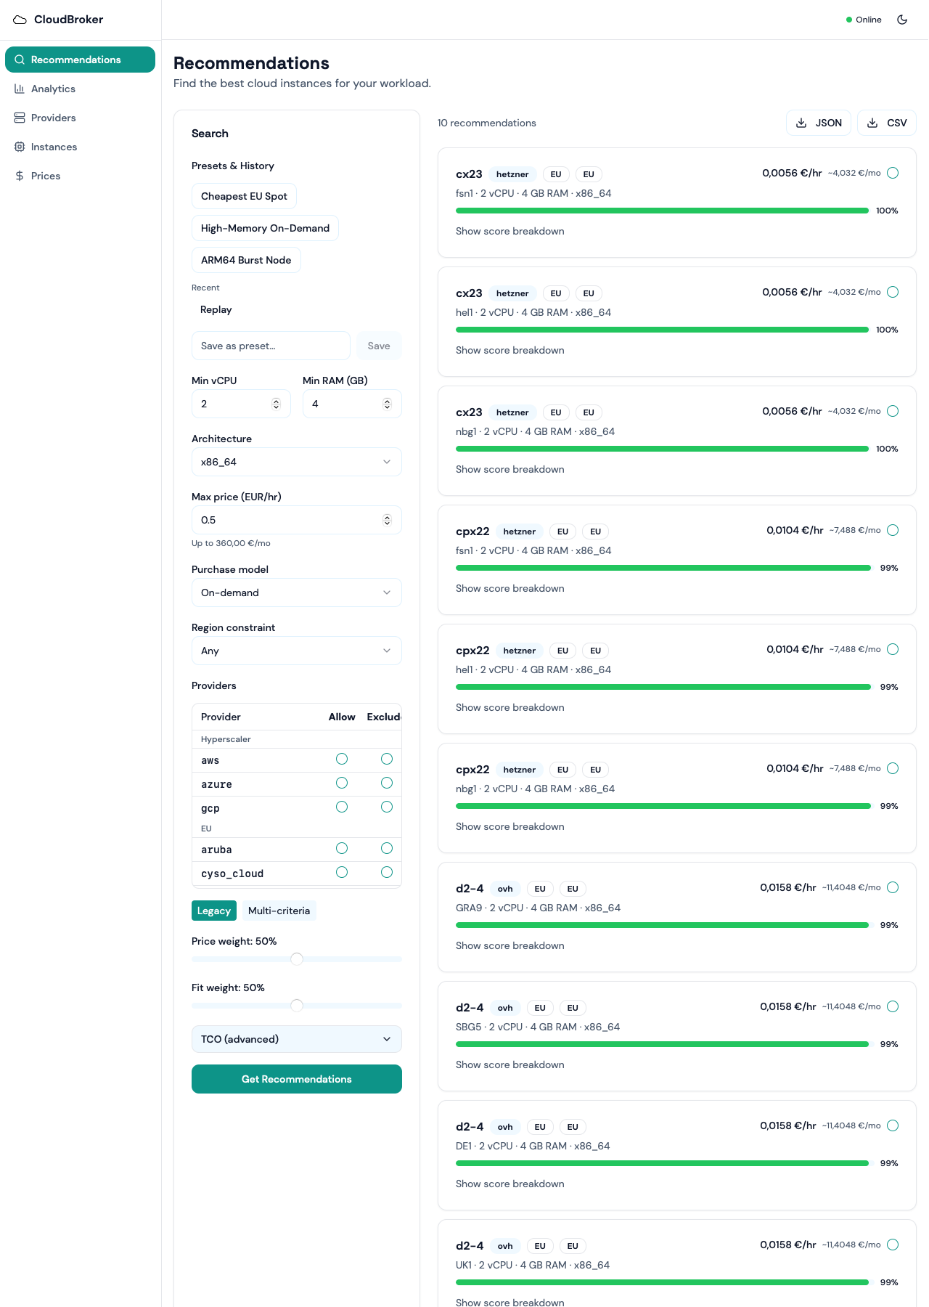
Task: Switch to the Multi-criteria tab
Action: 279,911
